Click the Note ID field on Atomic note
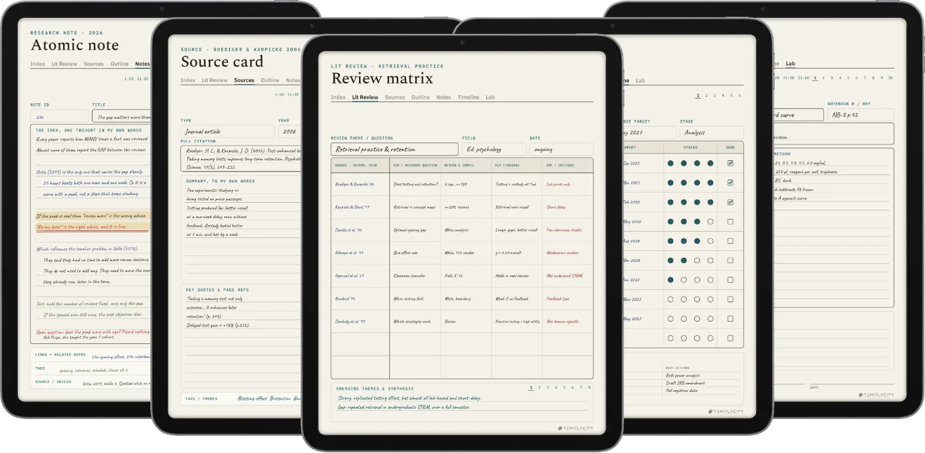 [x=59, y=116]
